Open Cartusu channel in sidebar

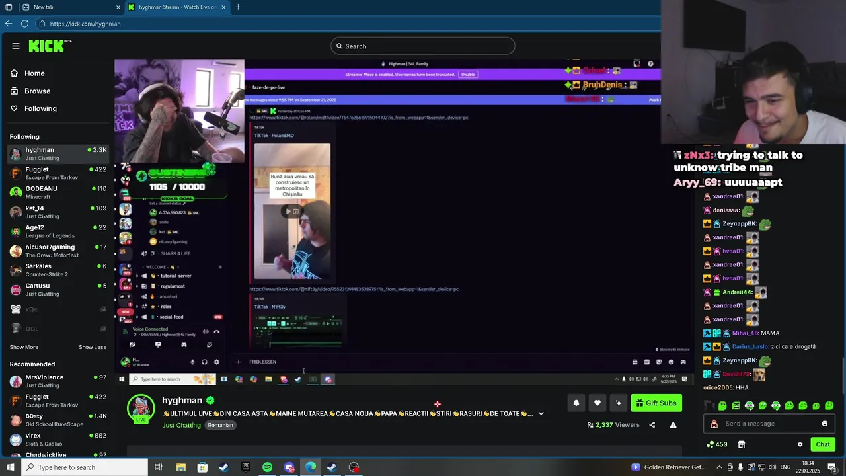tap(58, 289)
